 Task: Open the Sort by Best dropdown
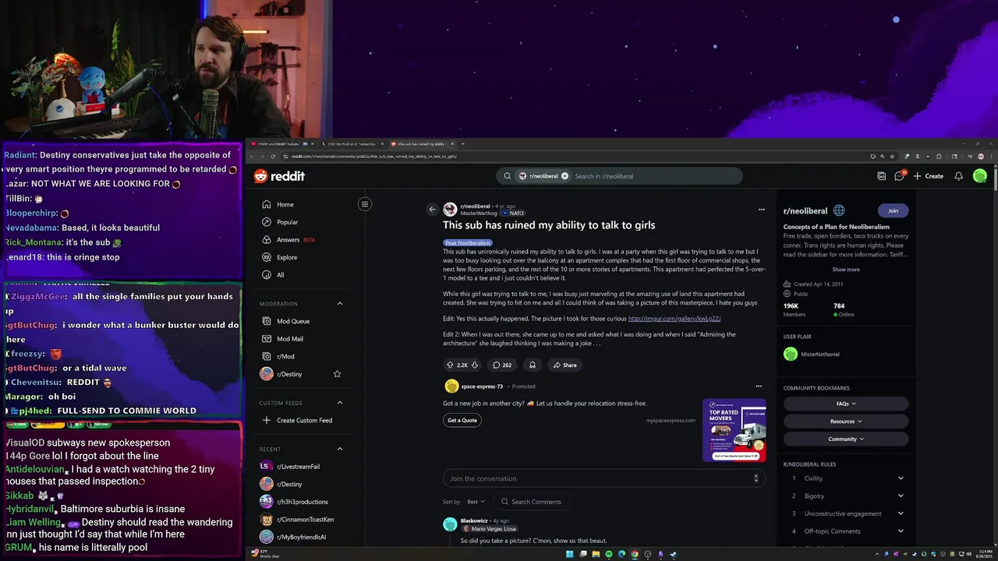click(x=475, y=502)
